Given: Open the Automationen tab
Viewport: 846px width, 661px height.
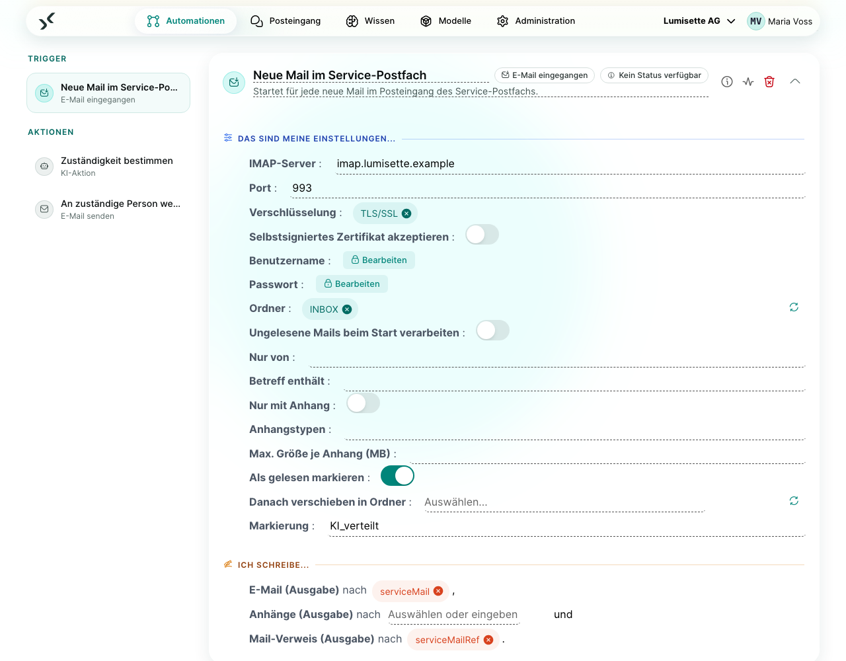Looking at the screenshot, I should click(186, 21).
